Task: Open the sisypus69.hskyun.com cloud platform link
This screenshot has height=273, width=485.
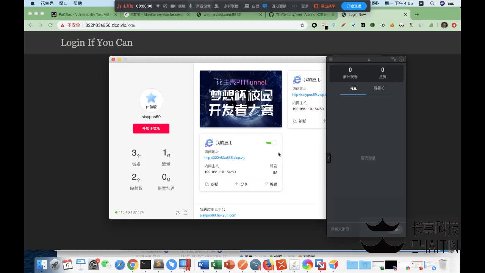Action: click(218, 215)
